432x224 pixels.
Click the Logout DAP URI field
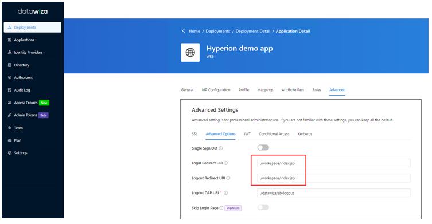pos(334,193)
